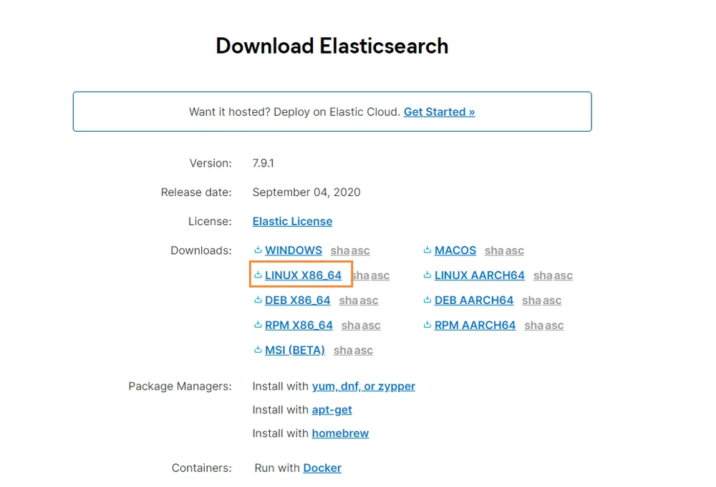
Task: Open the homebrew install link
Action: click(x=340, y=433)
